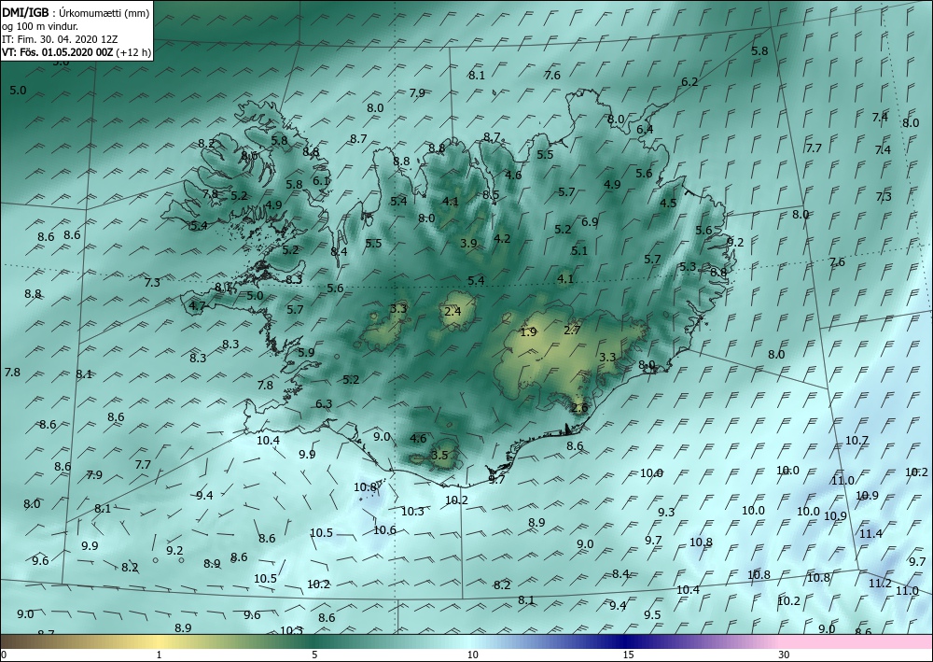Screen dimensions: 933x662
Task: Click the "1.9" value on the glacier
Action: pos(528,332)
